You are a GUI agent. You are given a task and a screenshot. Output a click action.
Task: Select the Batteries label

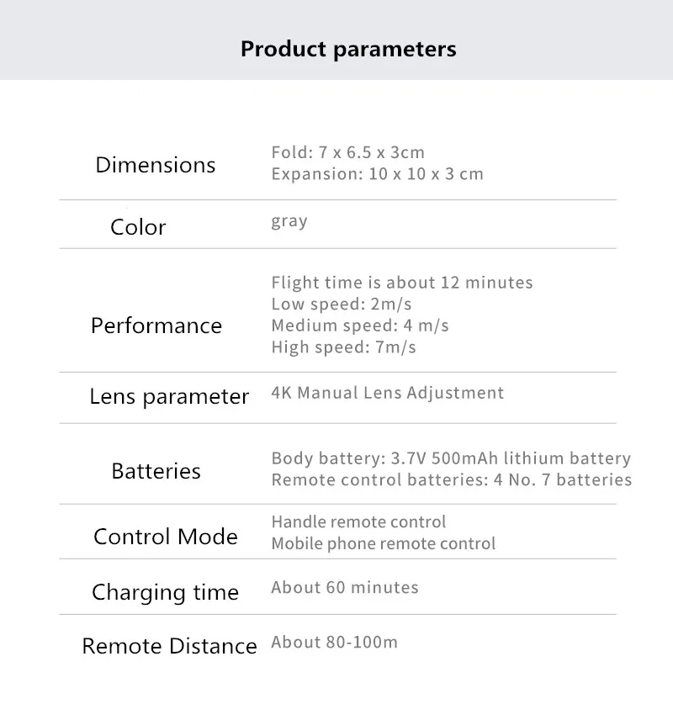[156, 471]
